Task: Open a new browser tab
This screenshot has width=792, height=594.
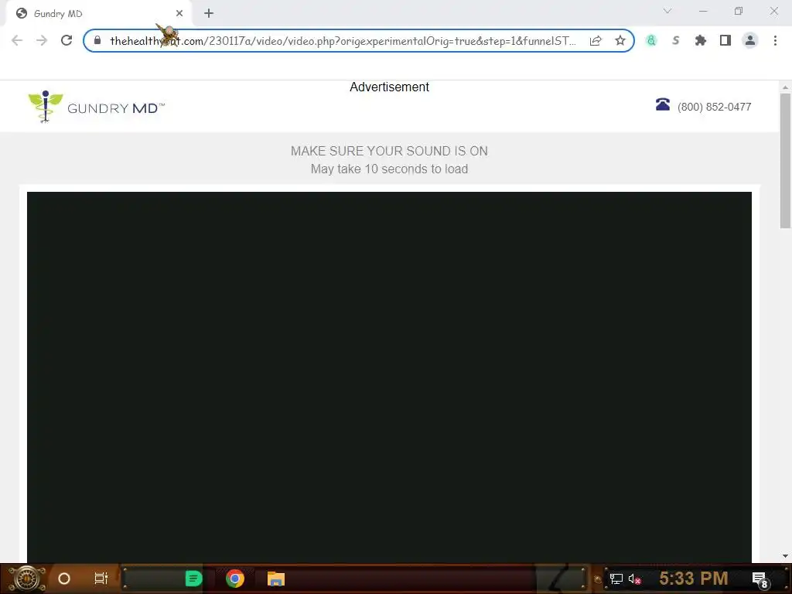Action: click(x=209, y=14)
